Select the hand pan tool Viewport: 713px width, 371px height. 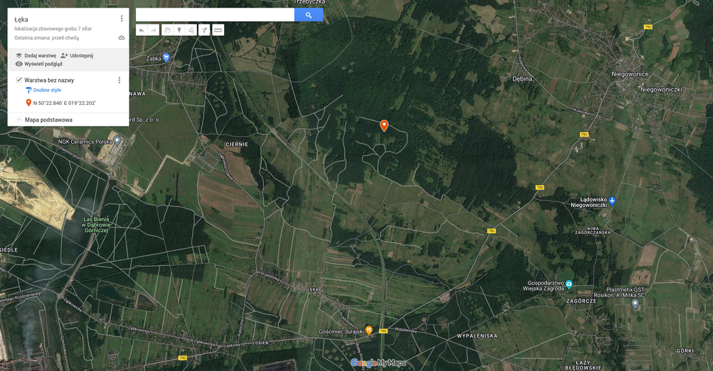pos(167,31)
